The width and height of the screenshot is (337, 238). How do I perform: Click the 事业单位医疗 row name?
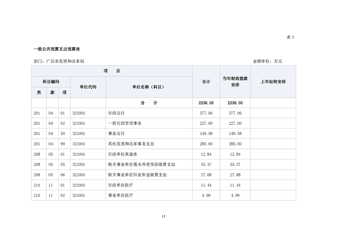tap(120, 195)
